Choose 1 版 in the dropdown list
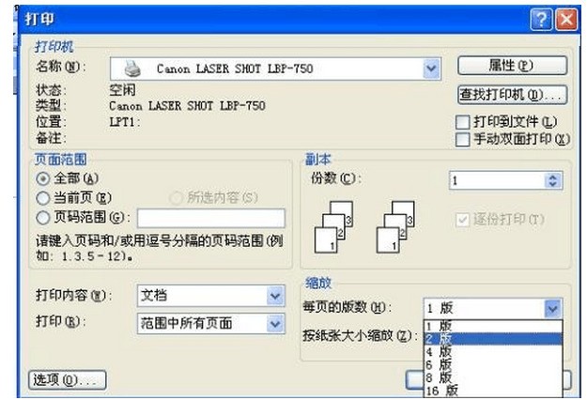Viewport: 587px width, 400px height. [x=493, y=326]
